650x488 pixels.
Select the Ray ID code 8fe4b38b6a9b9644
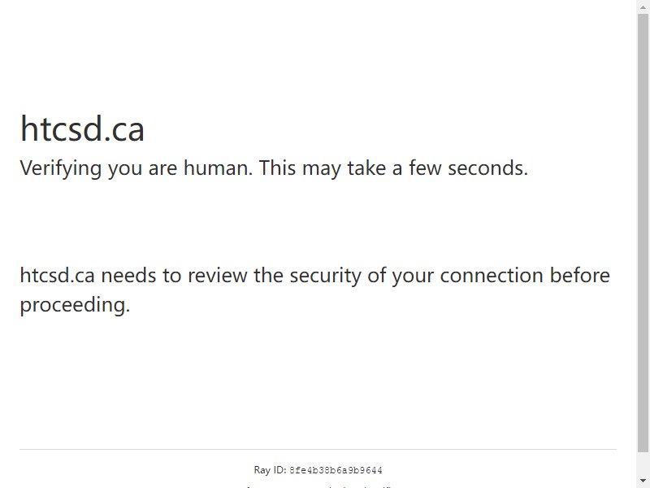[x=336, y=470]
